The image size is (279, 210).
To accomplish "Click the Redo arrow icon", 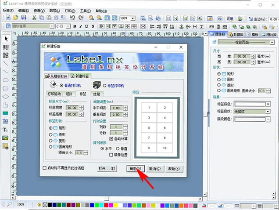I will [x=81, y=18].
